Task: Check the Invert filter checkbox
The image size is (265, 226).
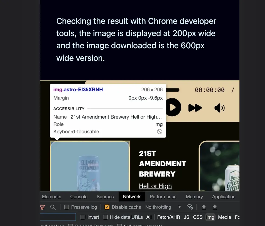Action: [82, 217]
